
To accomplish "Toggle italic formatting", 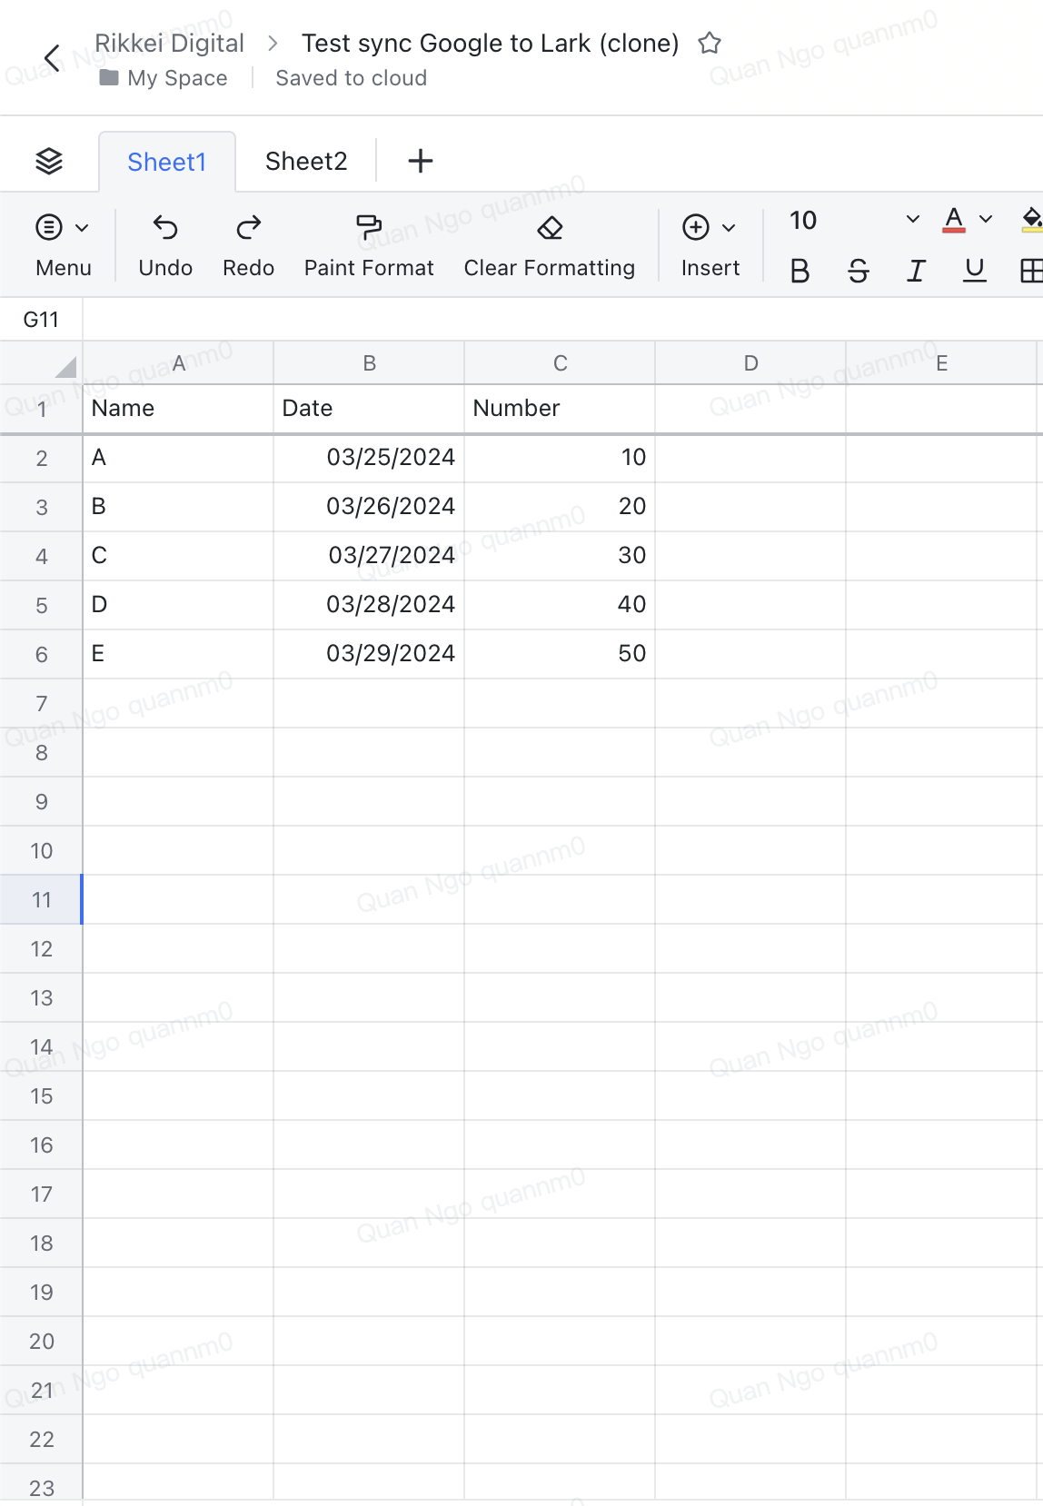I will 916,271.
